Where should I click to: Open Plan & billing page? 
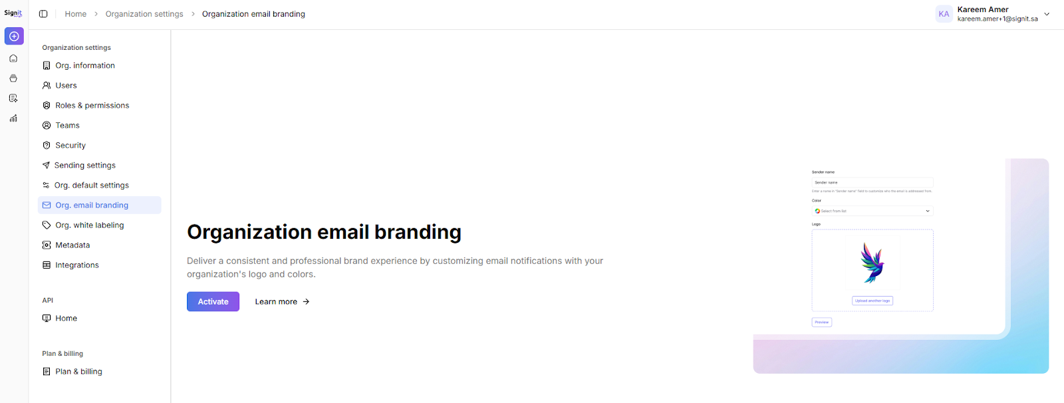tap(78, 372)
